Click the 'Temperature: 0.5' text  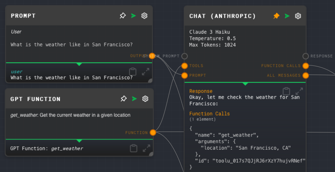[213, 39]
